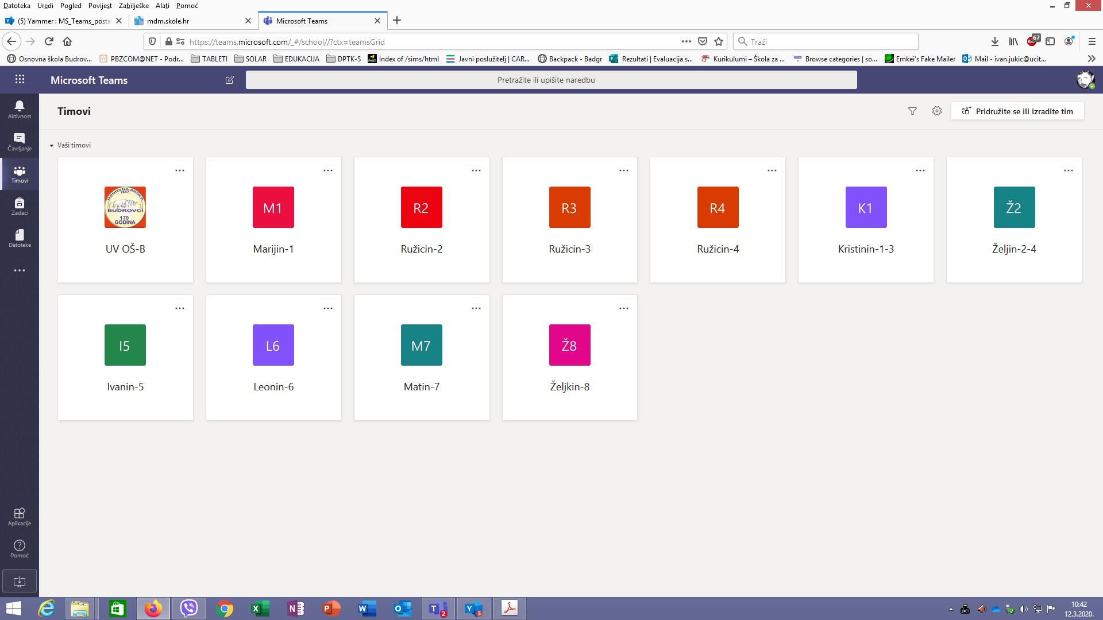Open the UV OŠ-B team logo
This screenshot has width=1103, height=620.
tap(125, 207)
